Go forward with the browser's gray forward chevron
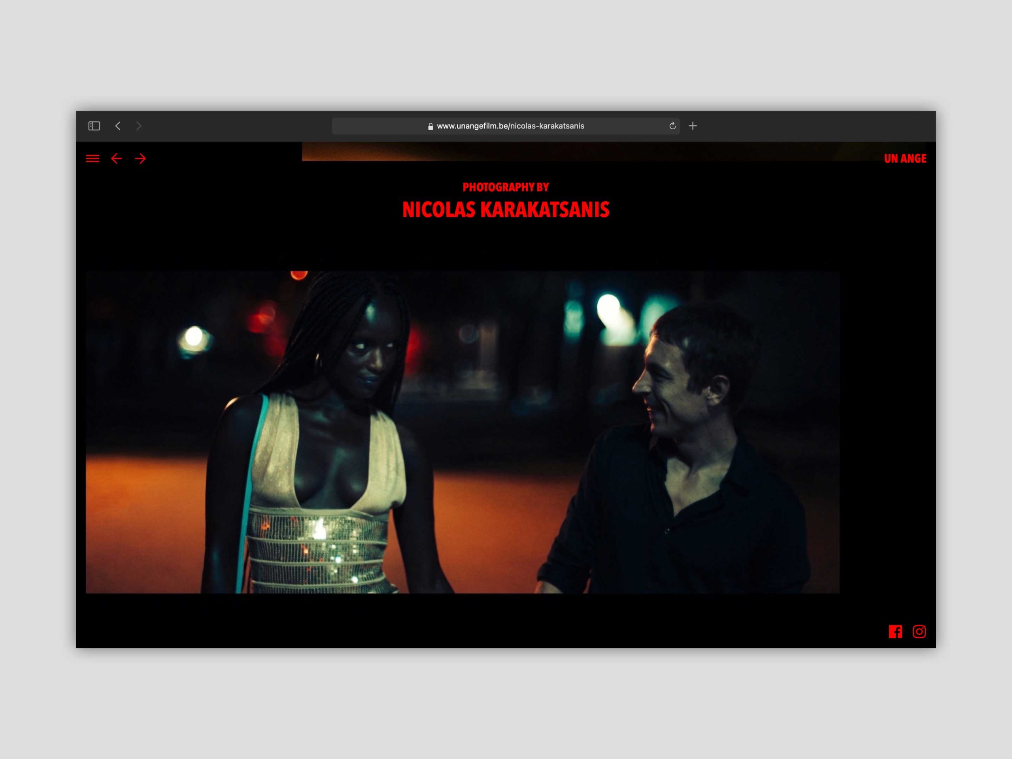The height and width of the screenshot is (759, 1012). pyautogui.click(x=139, y=126)
